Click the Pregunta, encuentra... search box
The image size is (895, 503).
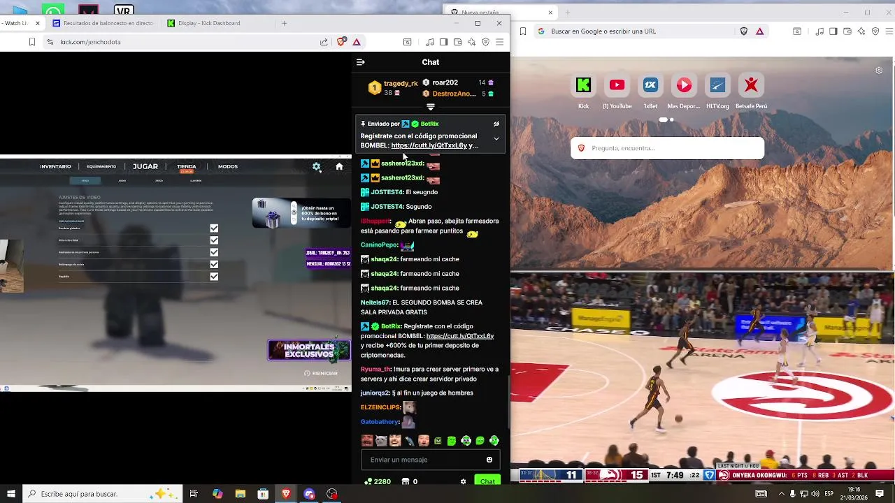pos(668,148)
